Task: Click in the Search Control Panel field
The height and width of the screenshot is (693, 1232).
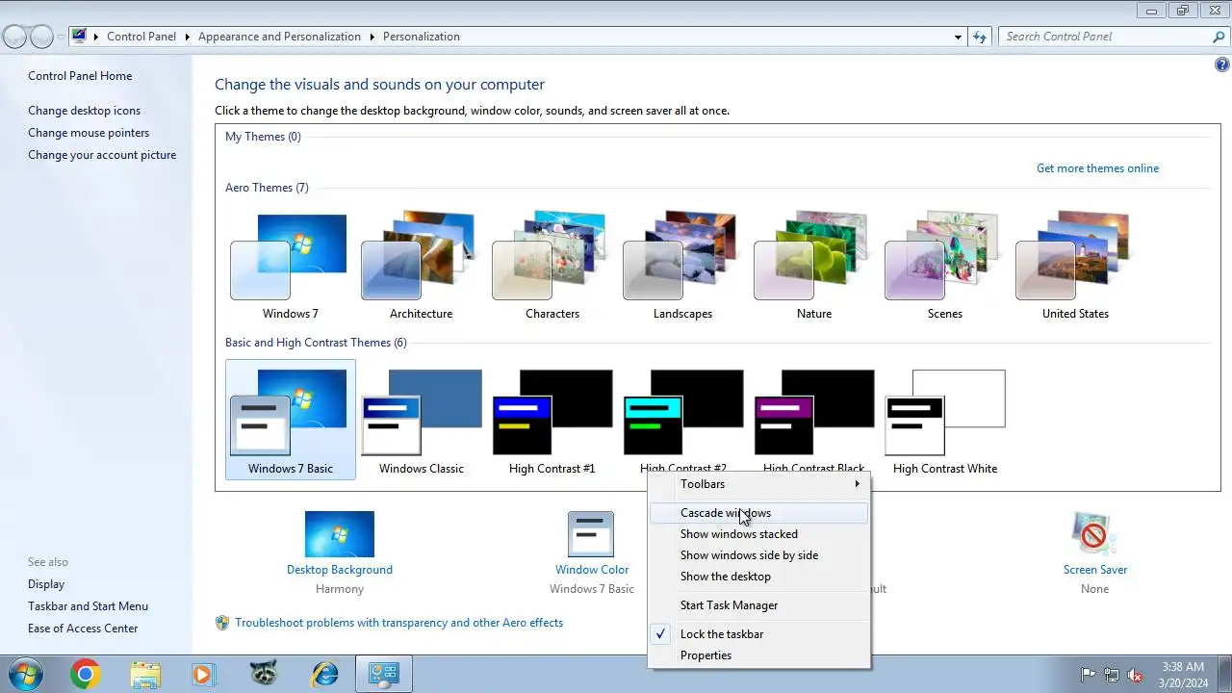Action: (x=1105, y=37)
